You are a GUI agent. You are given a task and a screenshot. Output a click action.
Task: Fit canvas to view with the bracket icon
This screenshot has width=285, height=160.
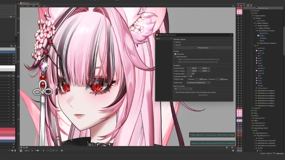click(51, 151)
